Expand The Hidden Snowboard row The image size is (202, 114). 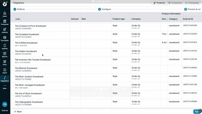click(x=13, y=53)
